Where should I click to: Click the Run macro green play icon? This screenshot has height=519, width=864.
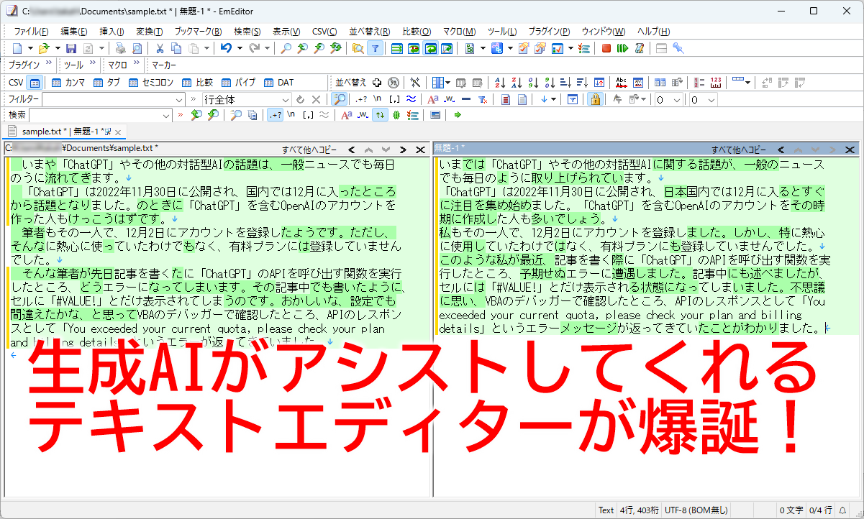[622, 48]
